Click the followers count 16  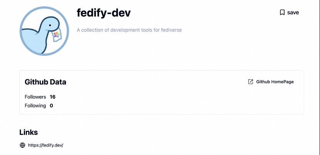click(53, 97)
